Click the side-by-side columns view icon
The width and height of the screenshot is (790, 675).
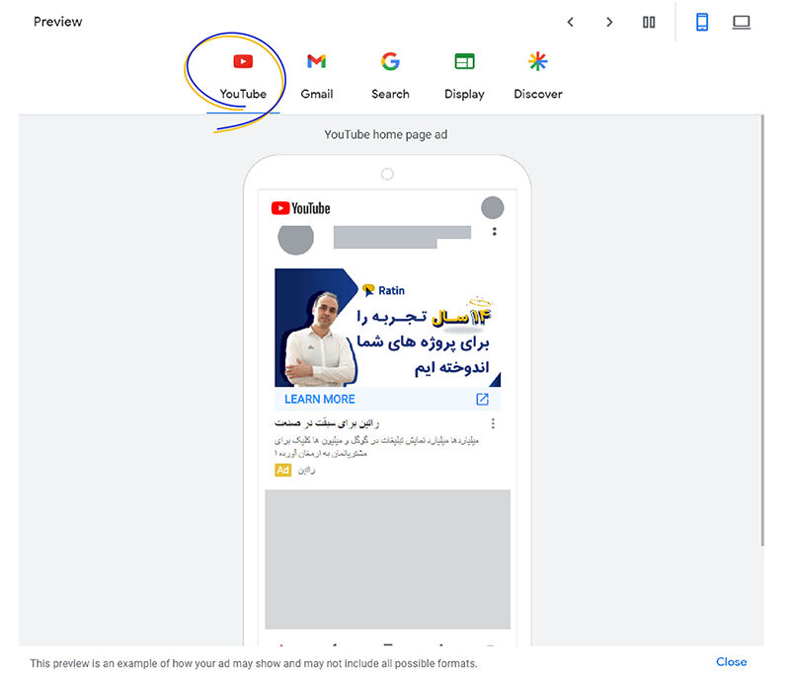click(649, 22)
